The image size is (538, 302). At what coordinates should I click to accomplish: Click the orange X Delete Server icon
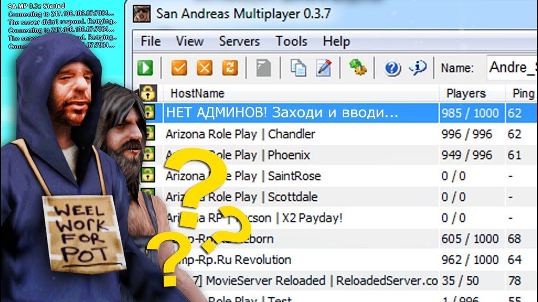(205, 68)
